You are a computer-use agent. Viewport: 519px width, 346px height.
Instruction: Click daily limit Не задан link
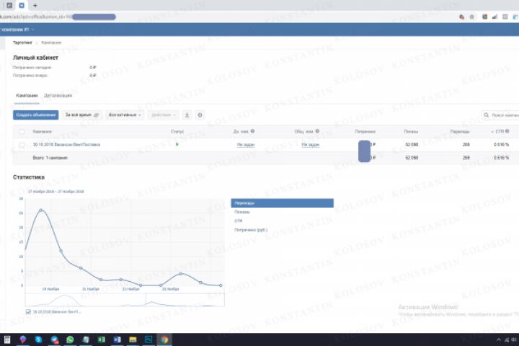246,145
